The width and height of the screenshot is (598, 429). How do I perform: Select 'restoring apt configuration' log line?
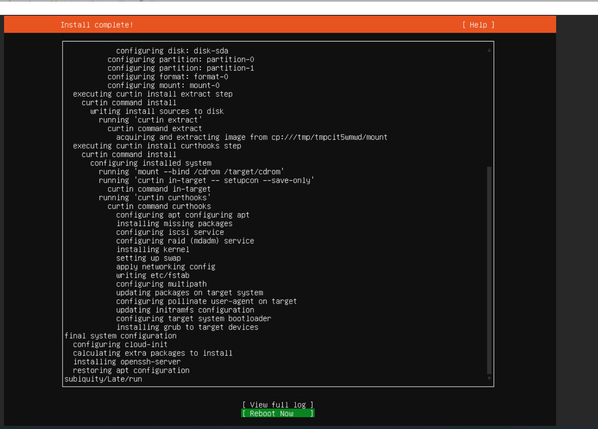(x=131, y=370)
